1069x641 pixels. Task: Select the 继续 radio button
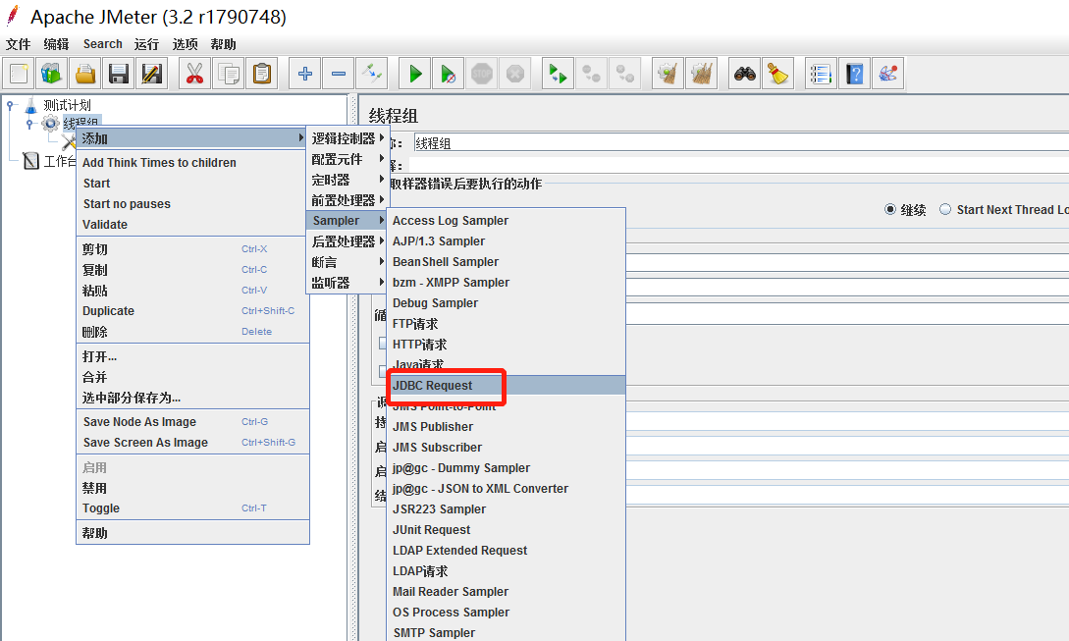click(x=889, y=209)
